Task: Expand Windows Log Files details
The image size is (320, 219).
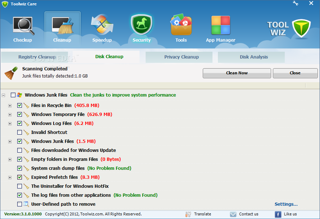Action: (10, 124)
